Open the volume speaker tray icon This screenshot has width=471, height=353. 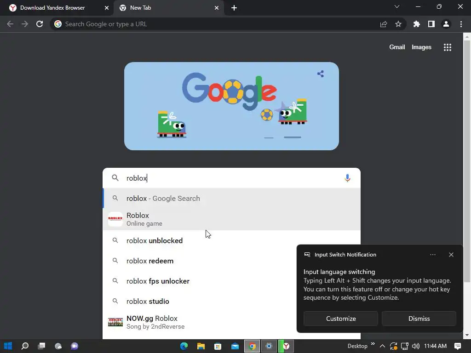(416, 346)
